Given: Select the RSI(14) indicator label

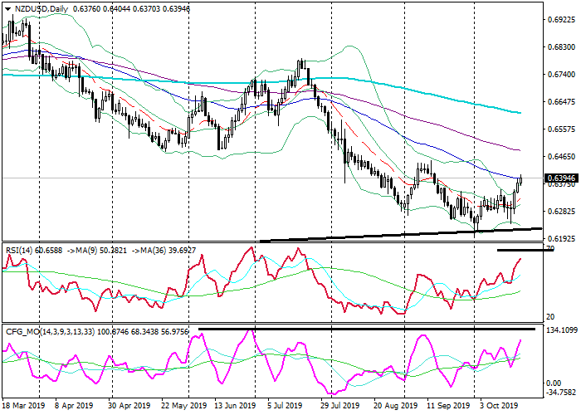Looking at the screenshot, I should [x=22, y=249].
